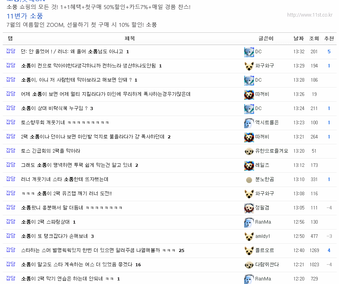Open post '러너 개웃기네 스타 소풍한테 뜨자했는데'
Image resolution: width=339 pixels, height=284 pixels.
click(65, 179)
